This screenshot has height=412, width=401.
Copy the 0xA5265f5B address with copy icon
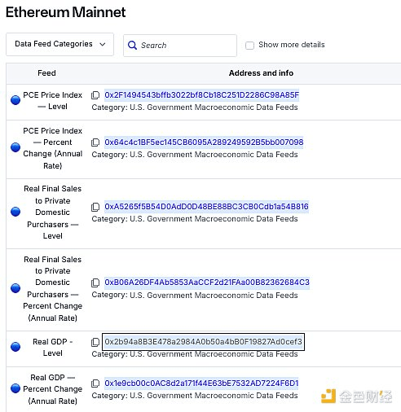pos(95,207)
